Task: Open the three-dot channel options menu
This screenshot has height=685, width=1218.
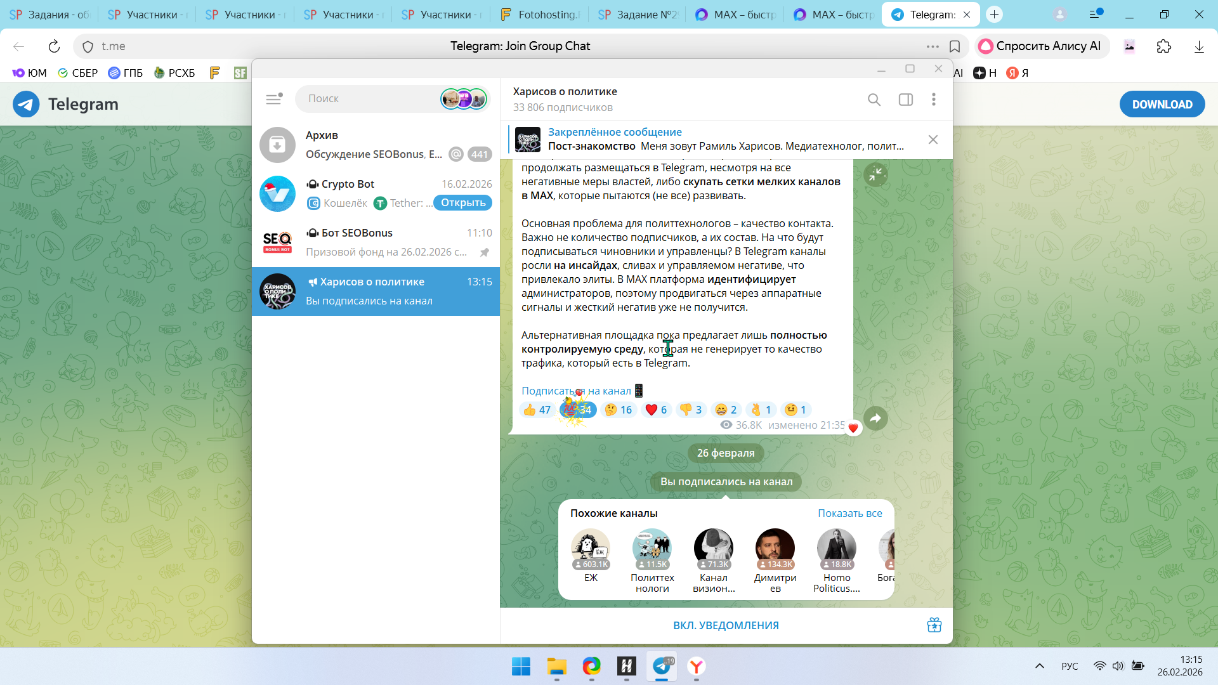Action: tap(933, 100)
